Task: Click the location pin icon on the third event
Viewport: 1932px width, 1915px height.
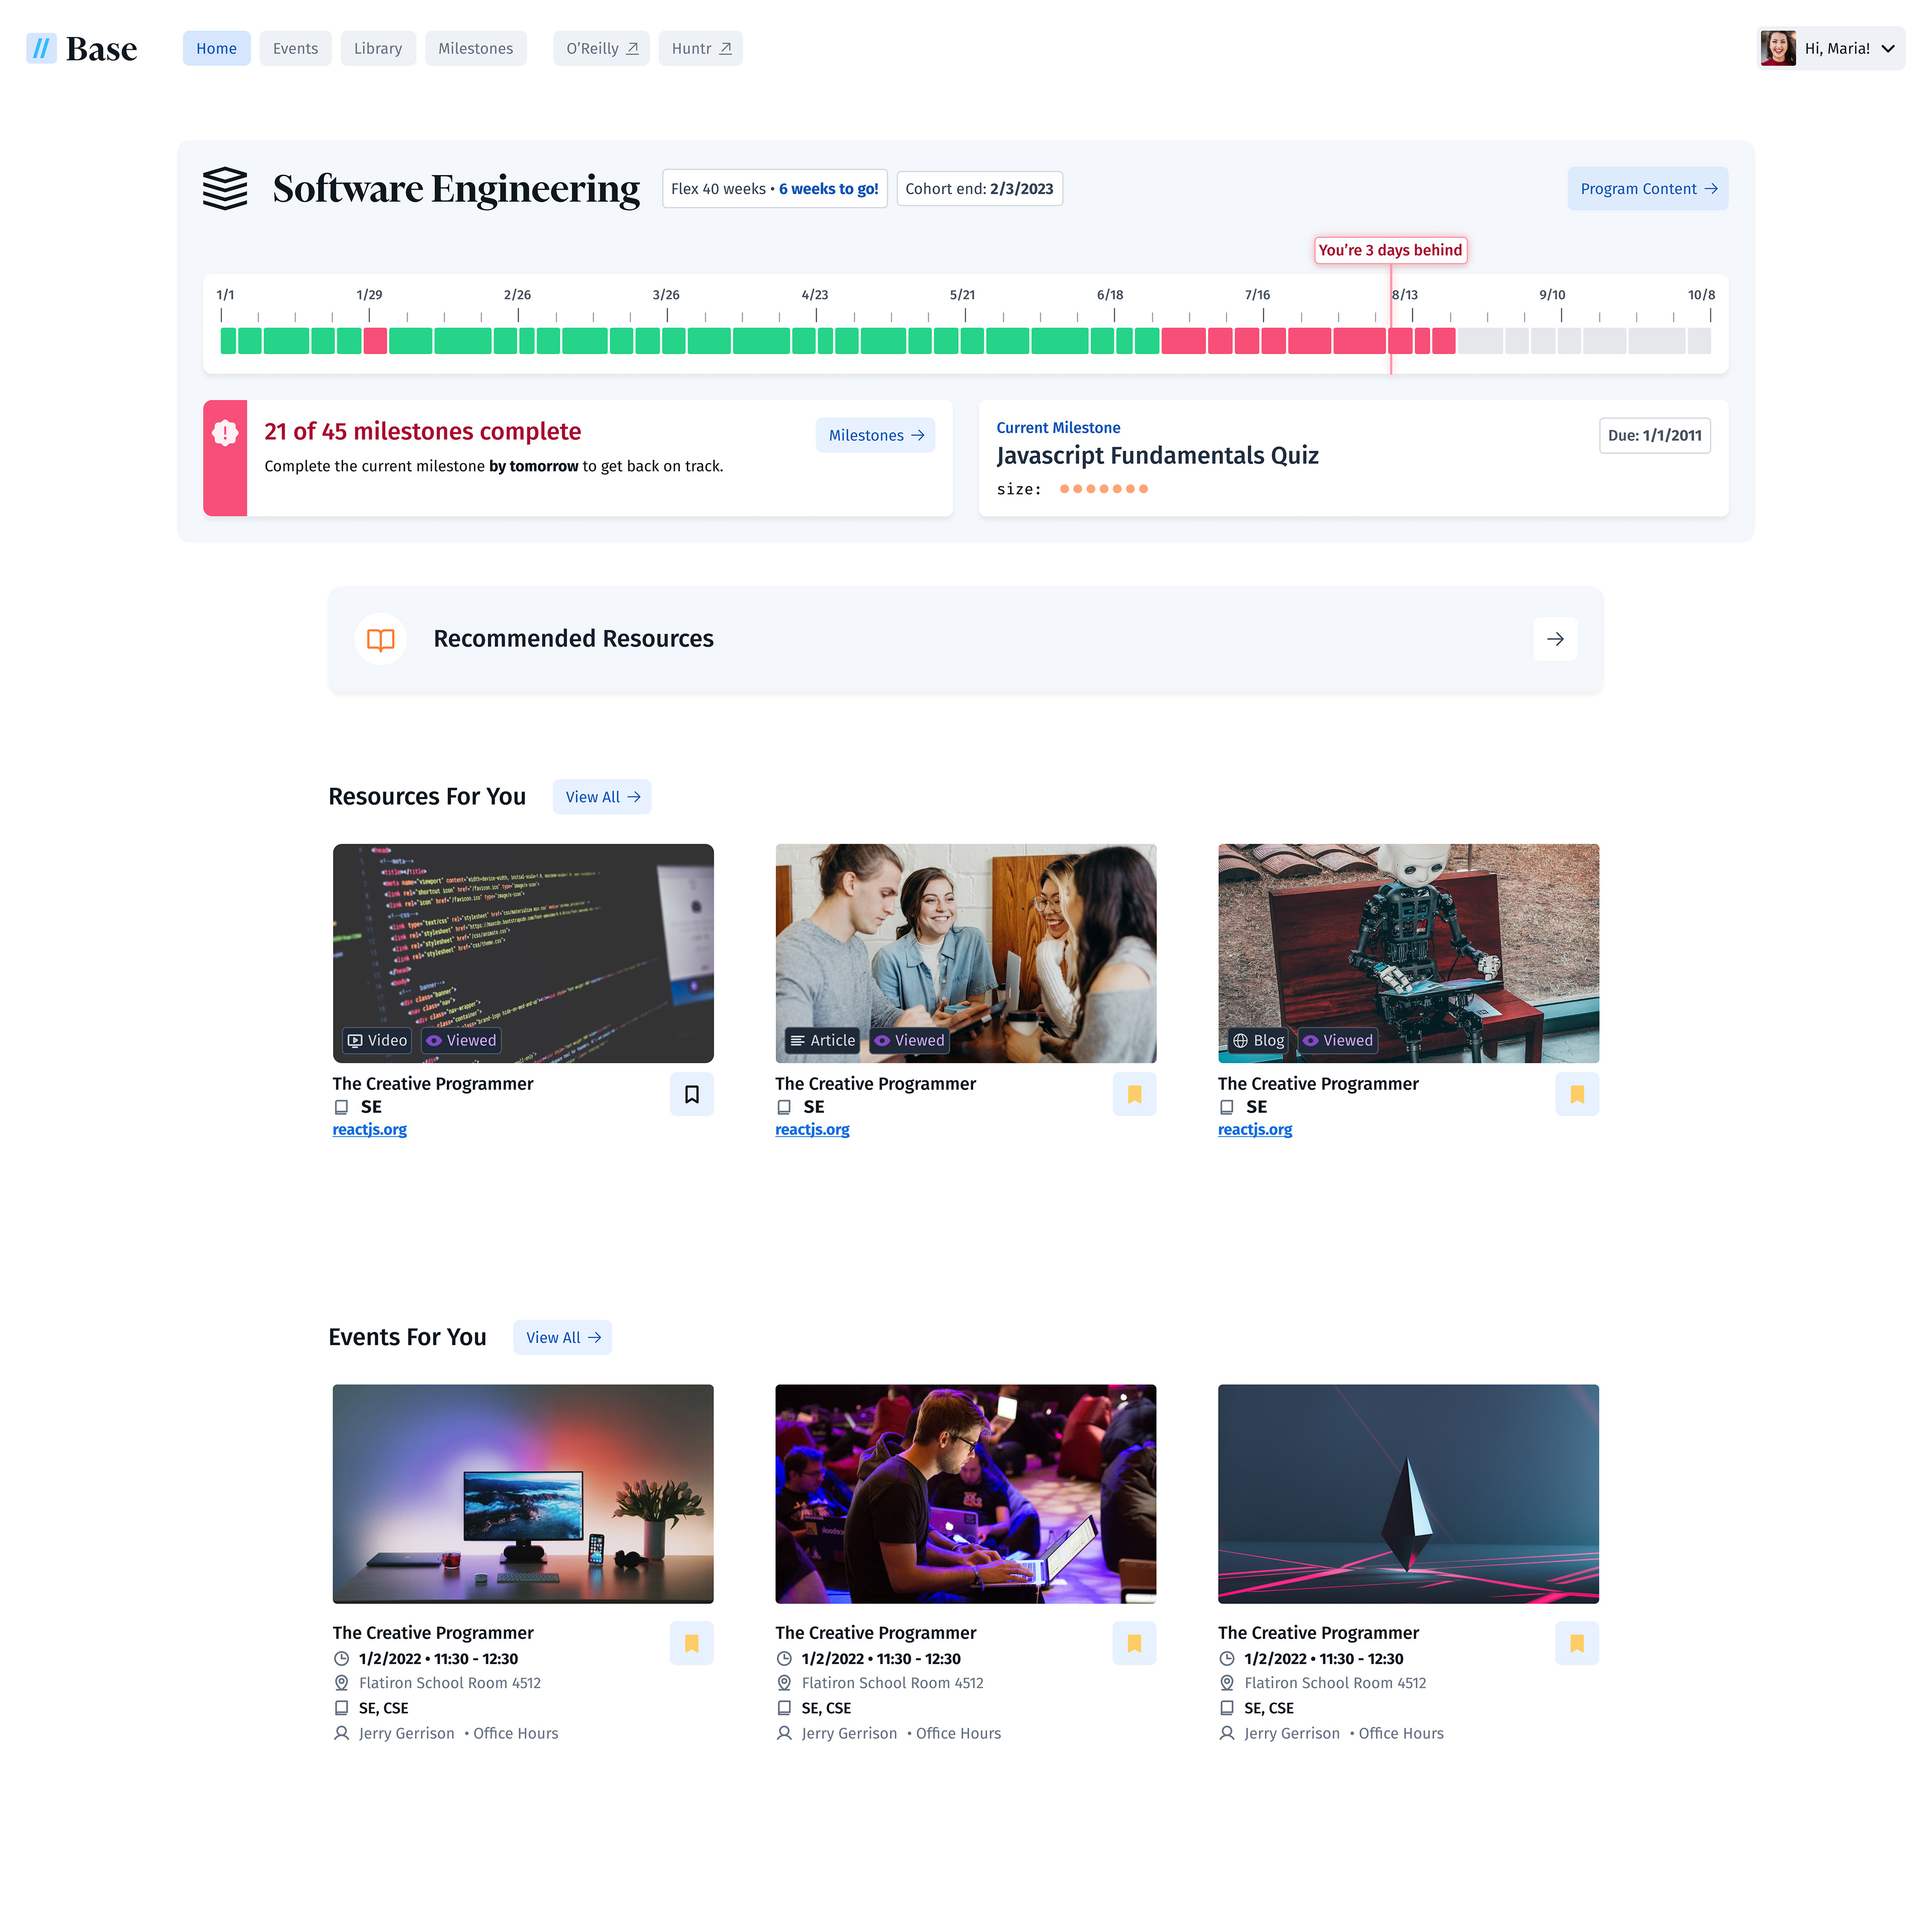Action: coord(1227,1683)
